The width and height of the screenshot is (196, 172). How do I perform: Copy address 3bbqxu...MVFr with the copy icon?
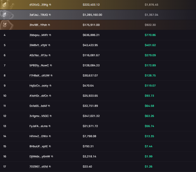coord(50,35)
